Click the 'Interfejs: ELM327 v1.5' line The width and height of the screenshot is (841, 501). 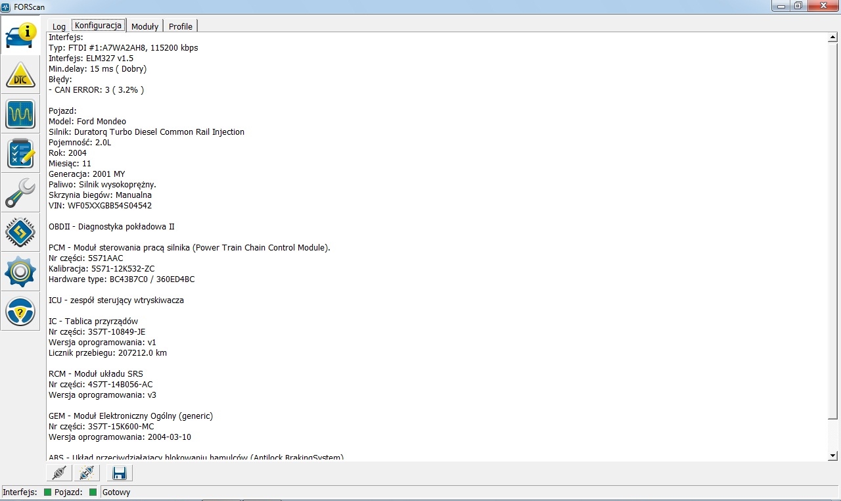91,59
